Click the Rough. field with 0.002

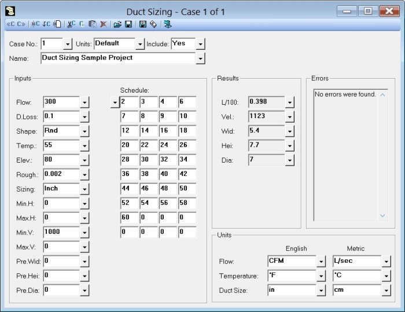(x=61, y=174)
